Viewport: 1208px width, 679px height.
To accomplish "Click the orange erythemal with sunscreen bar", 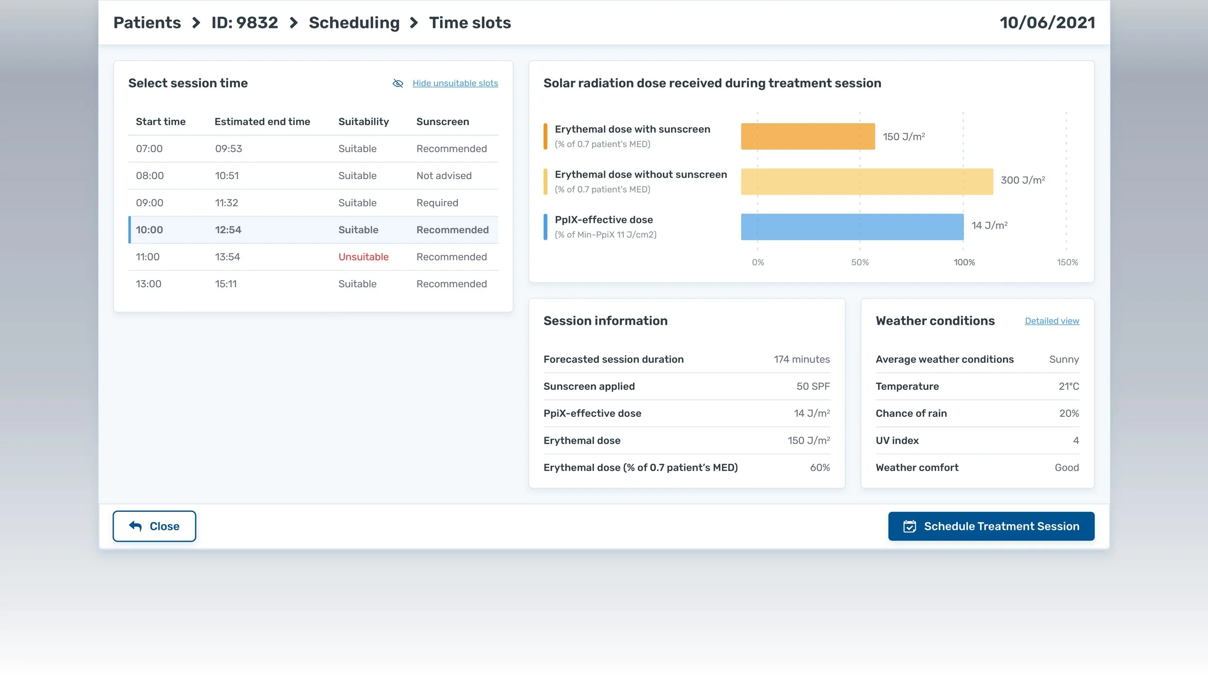I will click(x=807, y=136).
